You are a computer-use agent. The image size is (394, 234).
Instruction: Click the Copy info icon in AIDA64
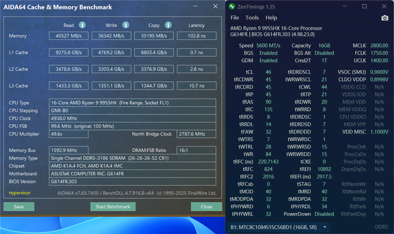(x=168, y=25)
